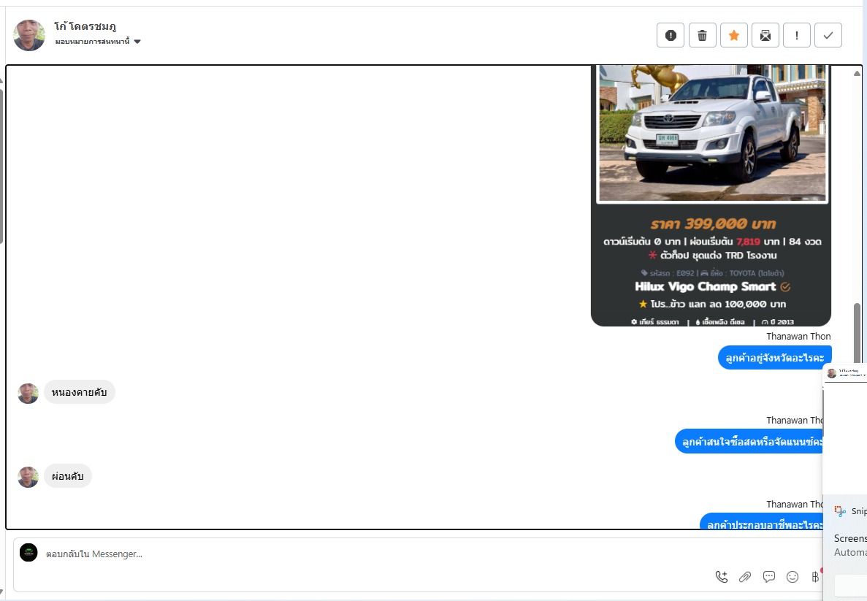Open the assign conversation dropdown arrow
Viewport: 867px width, 601px height.
coord(137,42)
